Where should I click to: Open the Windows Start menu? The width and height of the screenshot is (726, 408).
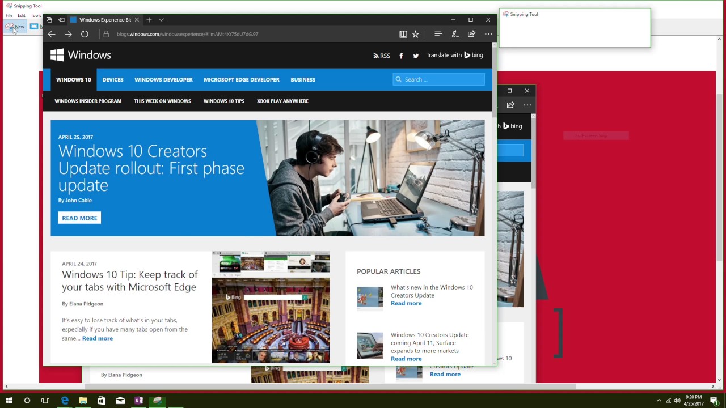click(x=9, y=401)
